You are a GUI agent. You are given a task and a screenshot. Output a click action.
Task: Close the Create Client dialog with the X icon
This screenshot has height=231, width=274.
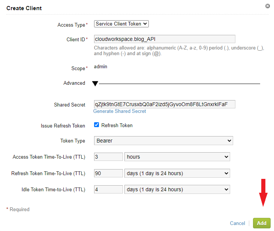pos(267,6)
